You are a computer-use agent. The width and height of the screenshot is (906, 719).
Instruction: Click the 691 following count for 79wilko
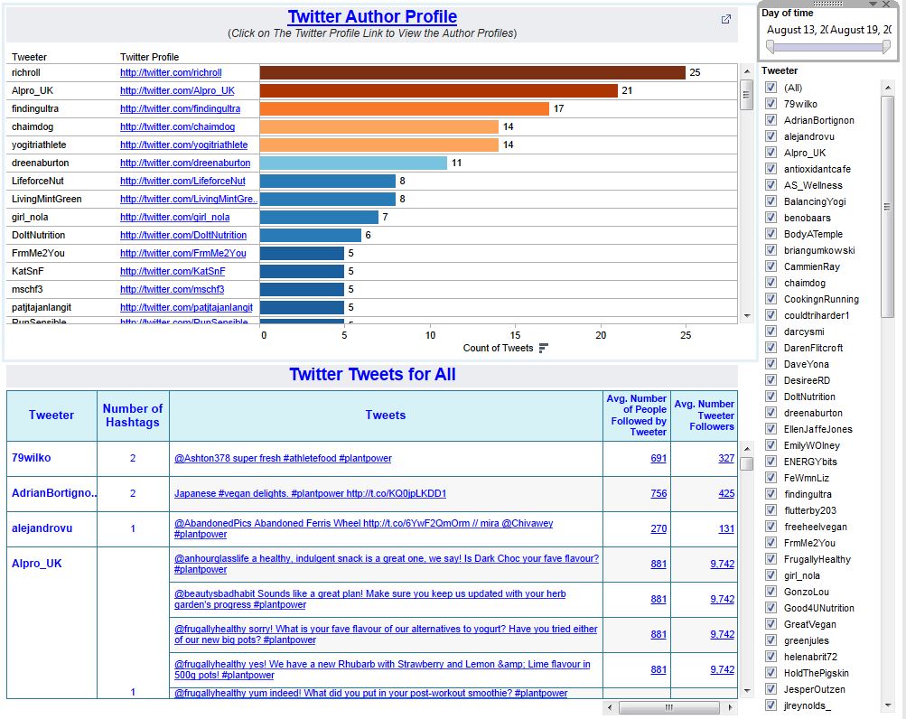click(658, 458)
